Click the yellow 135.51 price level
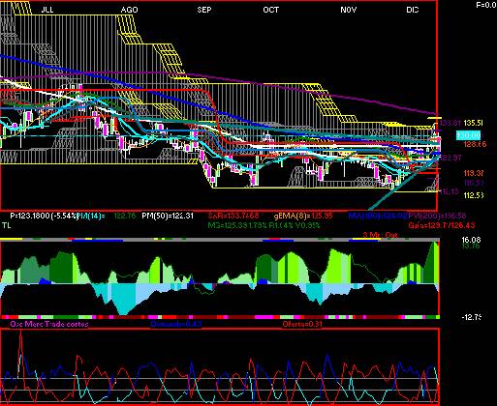Image resolution: width=497 pixels, height=406 pixels. pyautogui.click(x=474, y=123)
